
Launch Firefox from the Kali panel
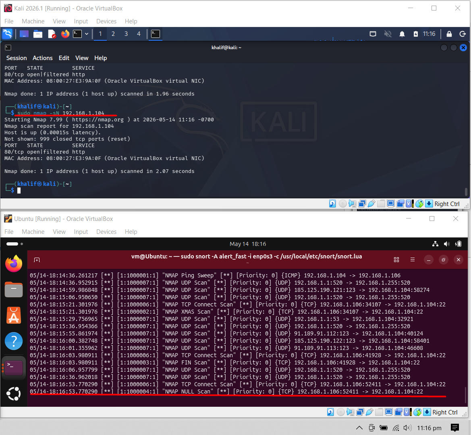[x=65, y=34]
